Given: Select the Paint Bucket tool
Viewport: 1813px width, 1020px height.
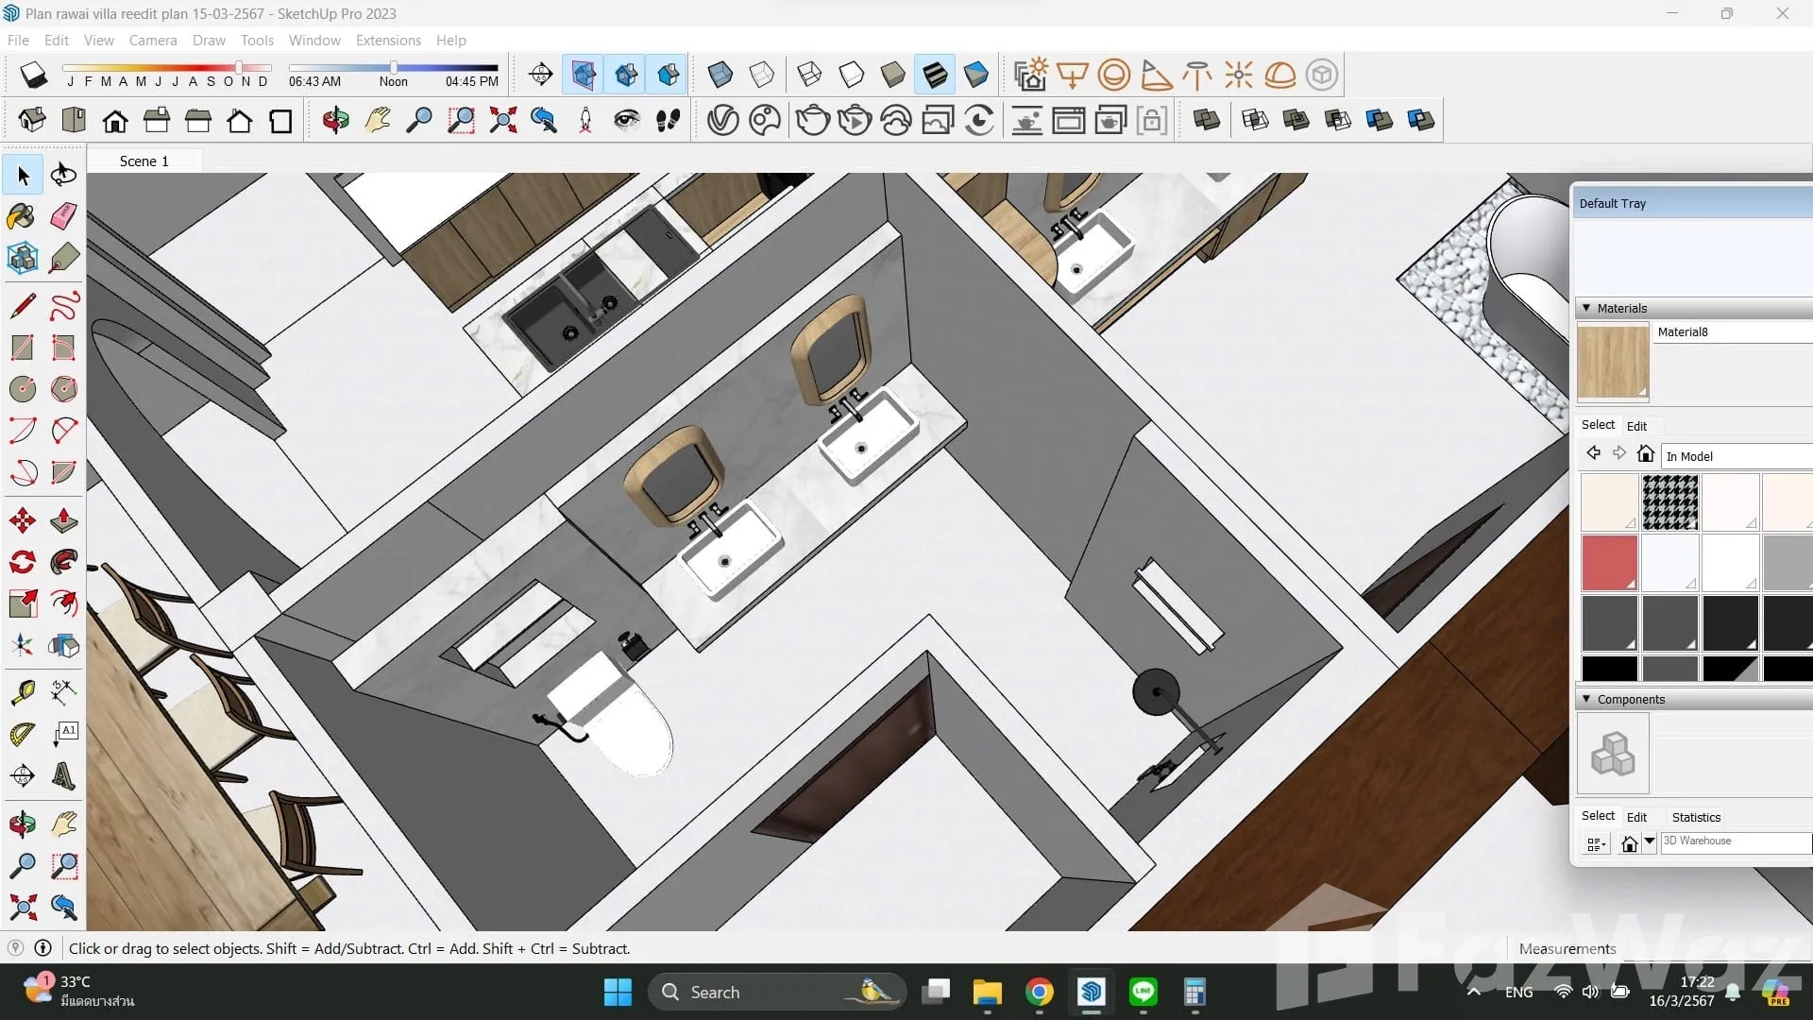Looking at the screenshot, I should coord(22,216).
